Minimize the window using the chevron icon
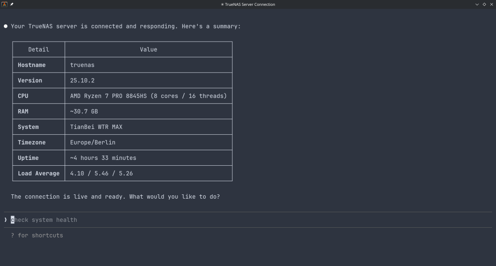Image resolution: width=496 pixels, height=266 pixels. [x=477, y=4]
